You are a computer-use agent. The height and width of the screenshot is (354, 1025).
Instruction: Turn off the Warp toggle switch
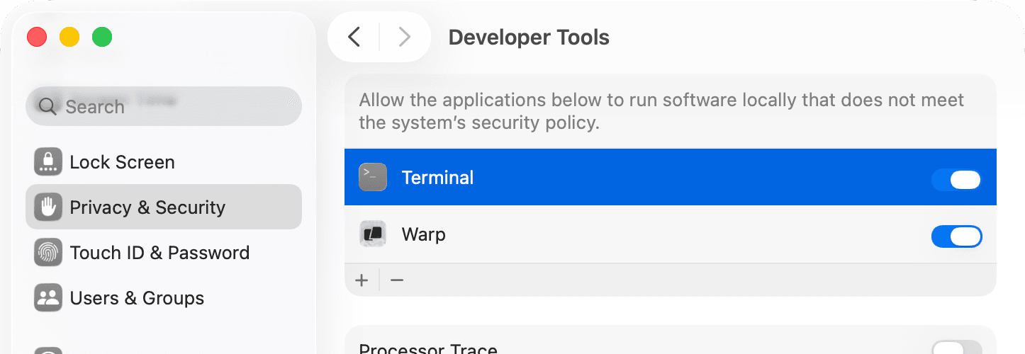pos(956,236)
